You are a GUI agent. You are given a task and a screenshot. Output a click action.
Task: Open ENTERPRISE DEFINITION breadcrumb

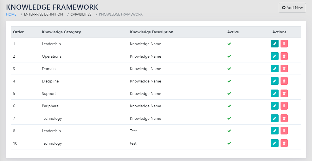(43, 14)
